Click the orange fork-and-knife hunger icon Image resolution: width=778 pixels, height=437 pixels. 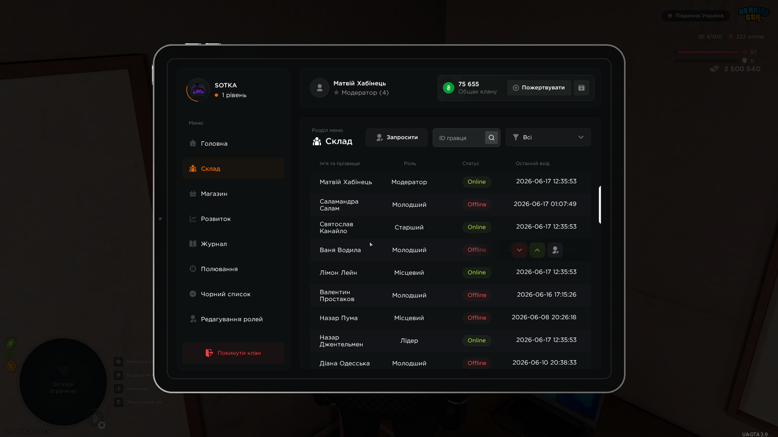click(x=10, y=366)
